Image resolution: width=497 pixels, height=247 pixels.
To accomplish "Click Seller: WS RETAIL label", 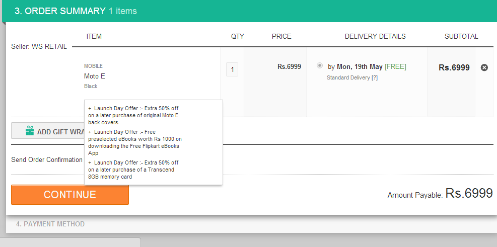I will [x=39, y=47].
